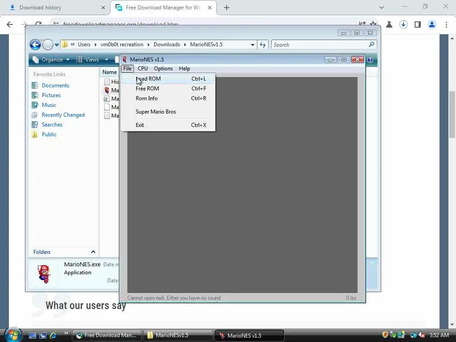Click the Views toolbar button
The height and width of the screenshot is (342, 456).
click(88, 60)
